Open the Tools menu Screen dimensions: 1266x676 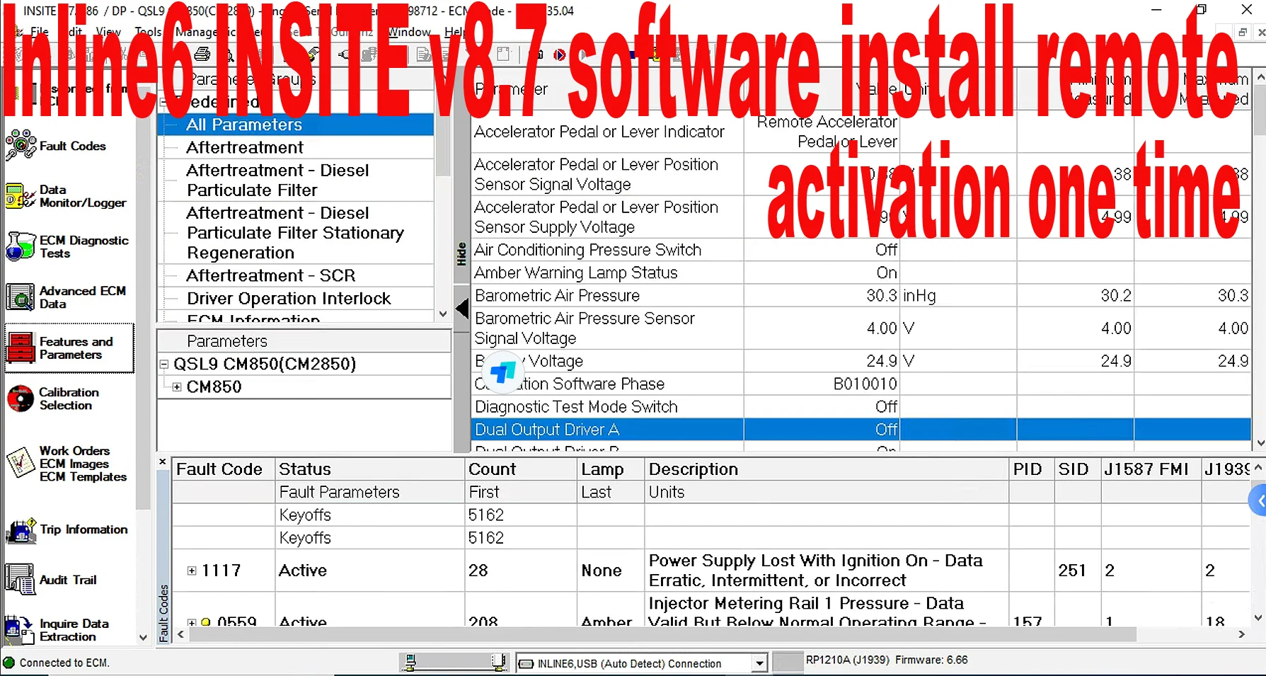148,32
